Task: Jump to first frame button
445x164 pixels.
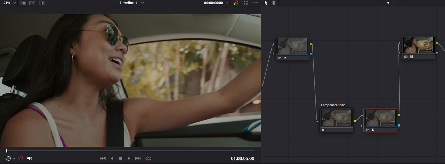Action: pyautogui.click(x=103, y=158)
